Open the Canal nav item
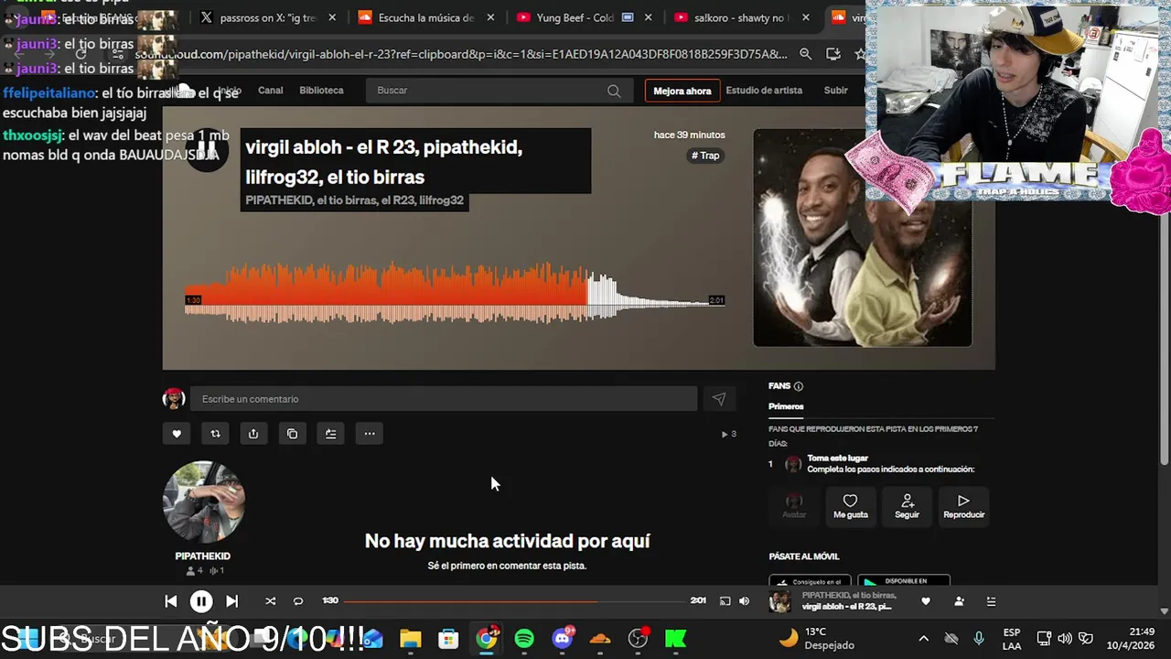Image resolution: width=1171 pixels, height=659 pixels. [x=271, y=91]
